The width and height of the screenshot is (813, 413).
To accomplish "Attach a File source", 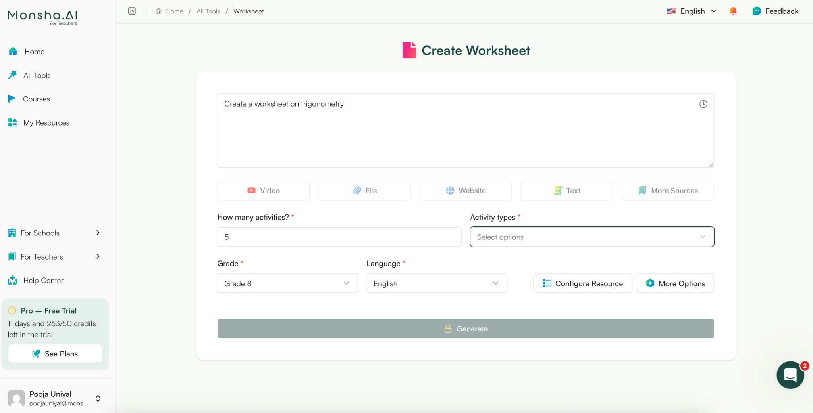I will click(364, 190).
